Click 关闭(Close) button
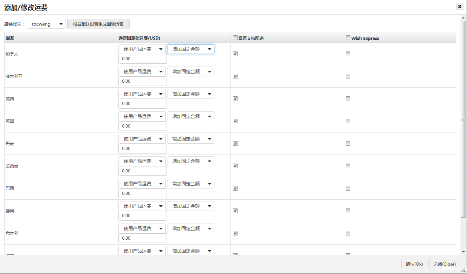This screenshot has width=467, height=274. [445, 264]
